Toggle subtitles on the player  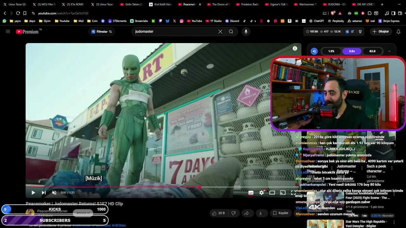point(251,193)
